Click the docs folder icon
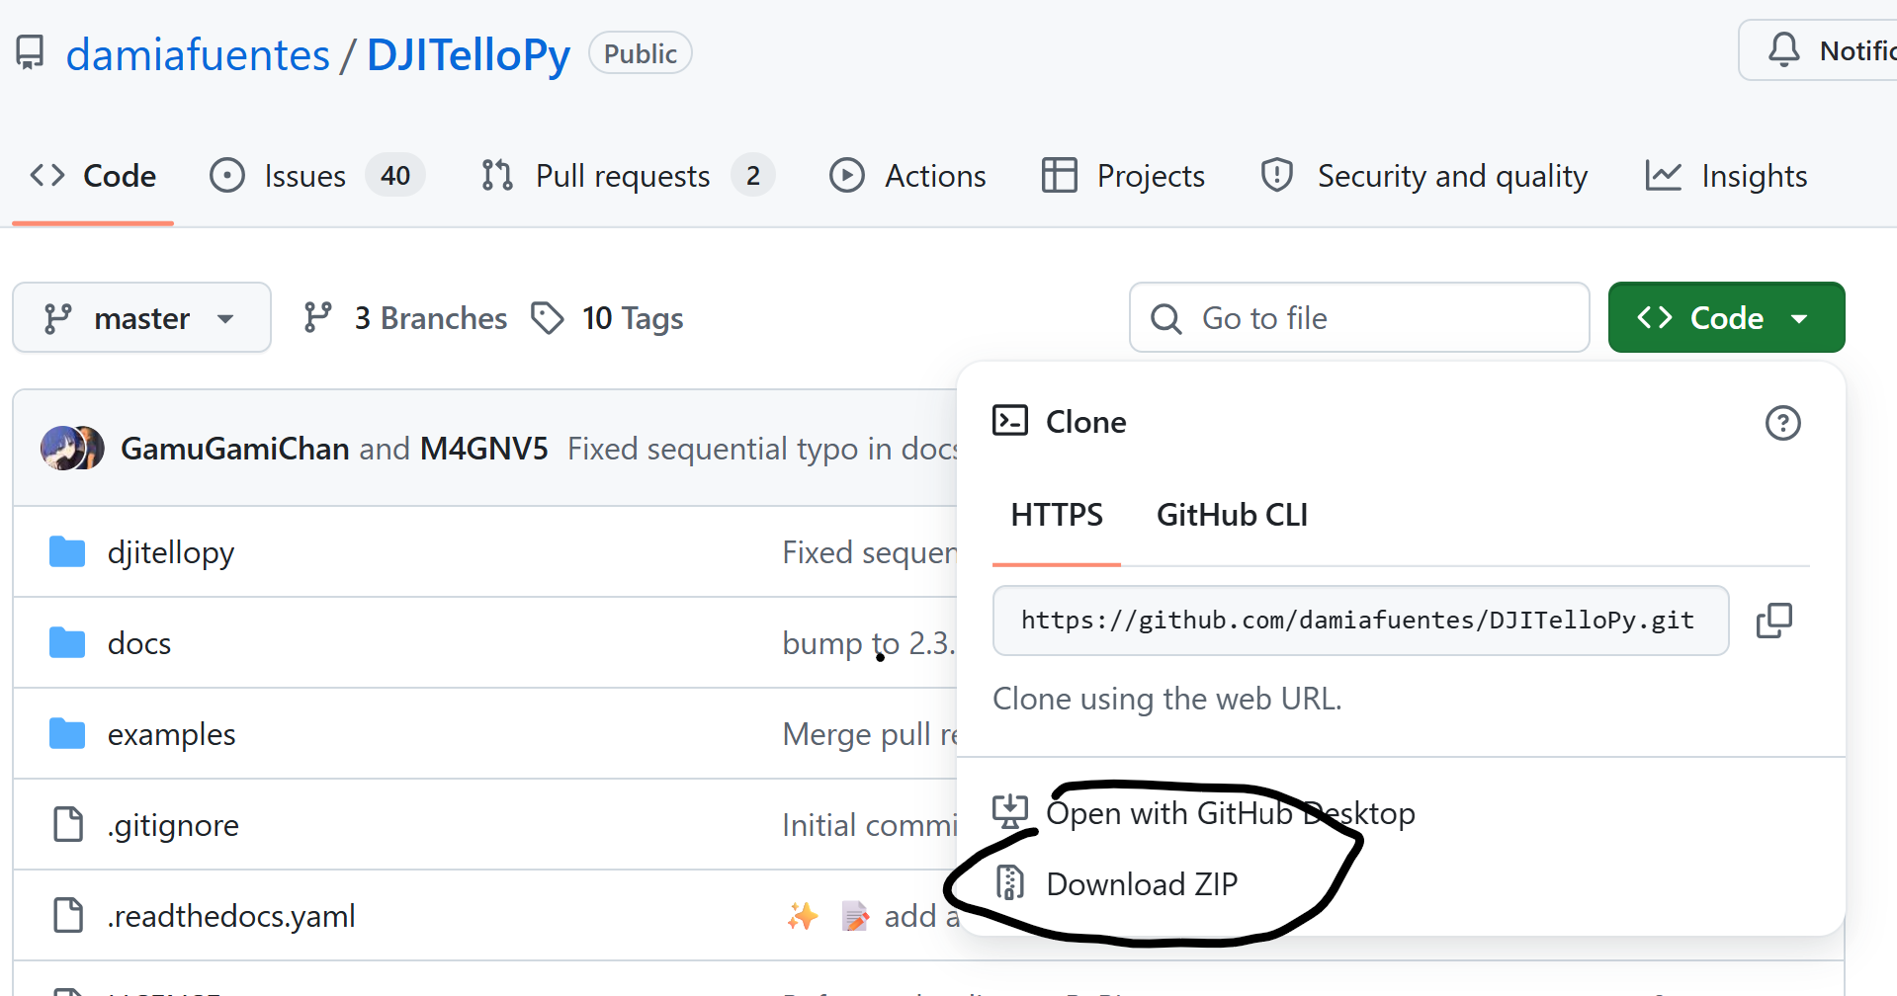The image size is (1897, 996). (x=67, y=642)
